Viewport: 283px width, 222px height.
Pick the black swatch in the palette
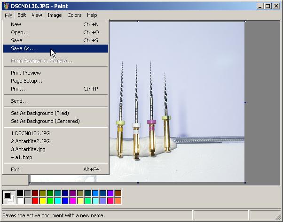coord(20,193)
